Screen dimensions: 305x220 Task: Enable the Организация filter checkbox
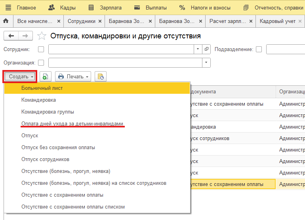tap(41, 63)
